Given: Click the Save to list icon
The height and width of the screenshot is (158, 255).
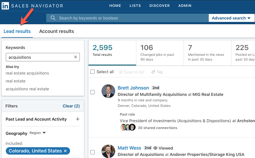Looking at the screenshot, I should click(x=120, y=72).
